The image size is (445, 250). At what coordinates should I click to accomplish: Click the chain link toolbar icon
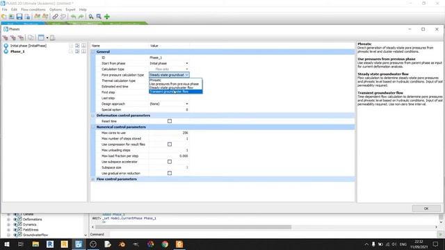tap(56, 17)
